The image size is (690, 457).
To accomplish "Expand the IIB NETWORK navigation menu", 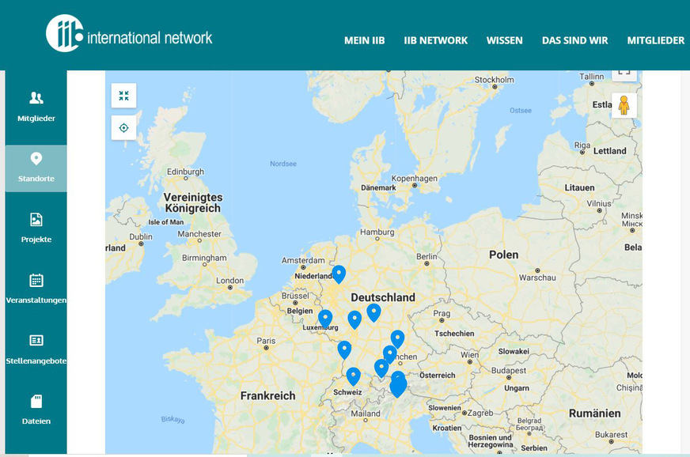I will coord(436,40).
